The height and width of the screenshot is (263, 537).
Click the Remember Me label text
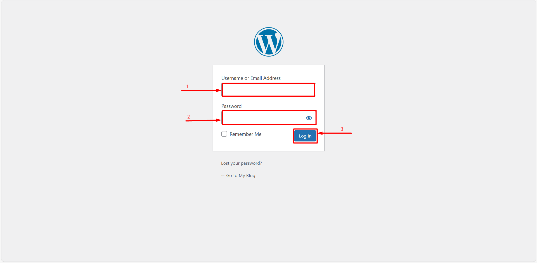pos(245,134)
